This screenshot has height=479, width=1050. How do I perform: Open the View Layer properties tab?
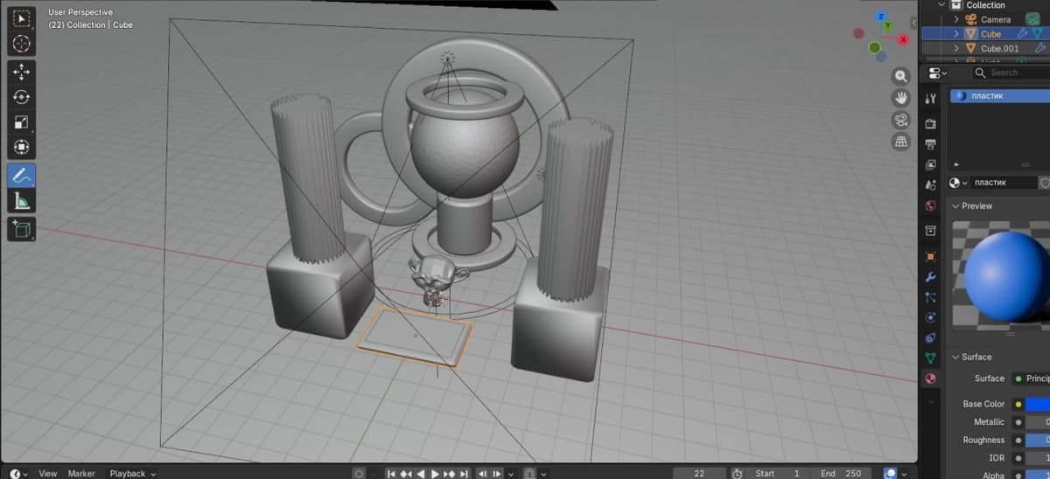coord(931,164)
